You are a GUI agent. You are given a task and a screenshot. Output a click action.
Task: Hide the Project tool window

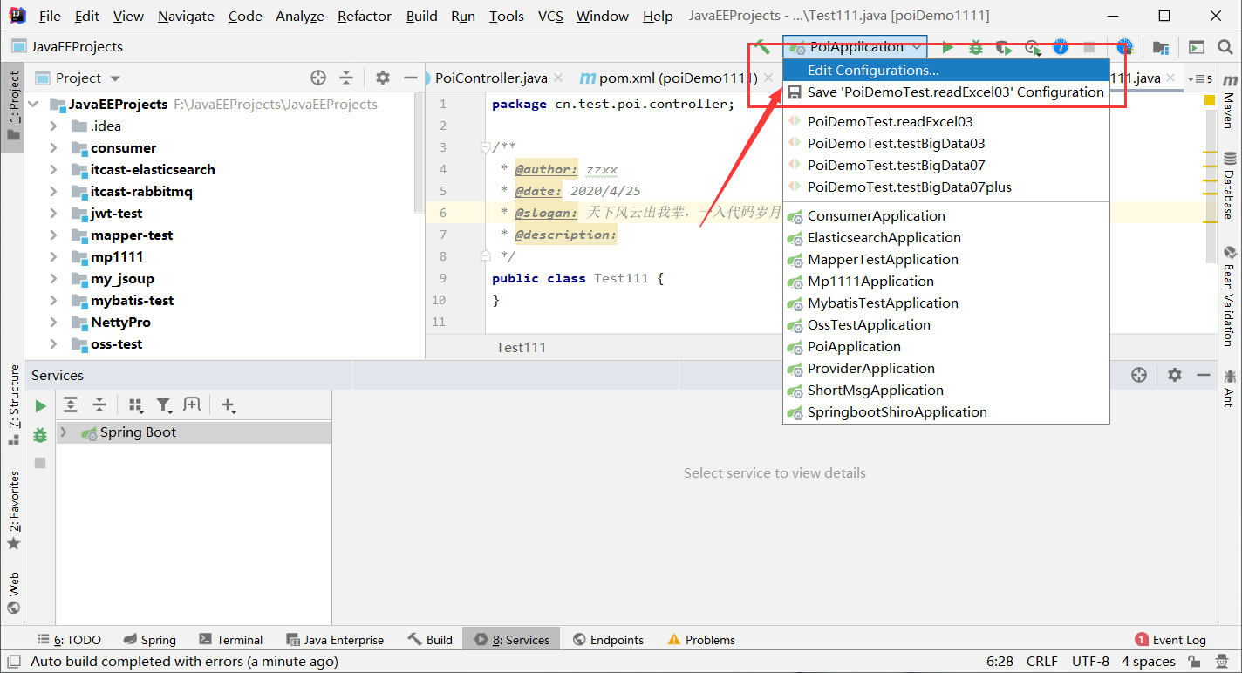[x=411, y=78]
